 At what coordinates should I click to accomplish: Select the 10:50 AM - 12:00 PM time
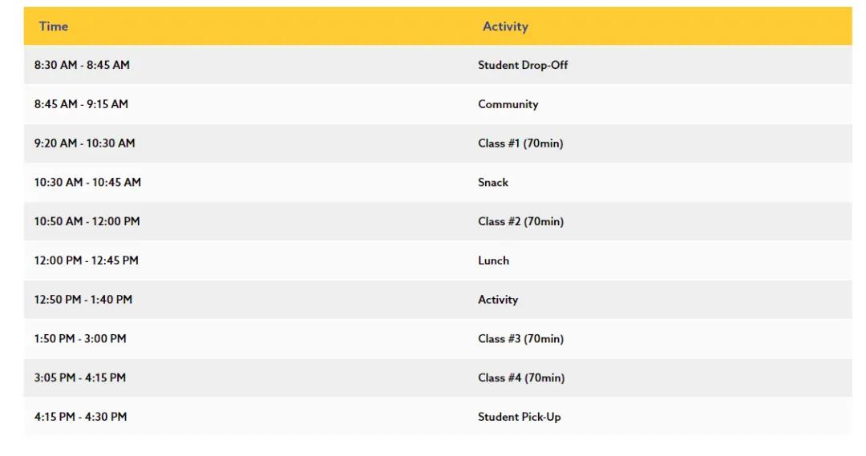tap(87, 221)
